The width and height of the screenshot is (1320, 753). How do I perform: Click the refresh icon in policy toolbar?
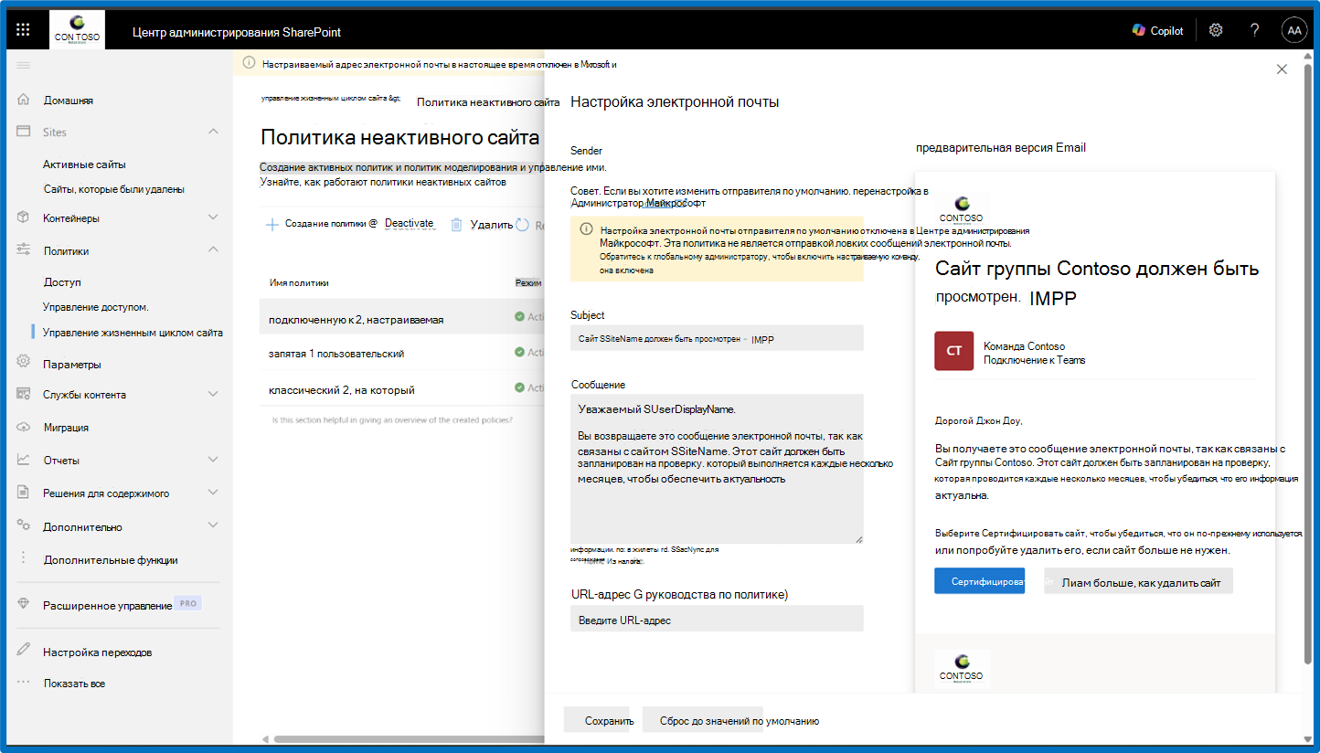(x=523, y=224)
